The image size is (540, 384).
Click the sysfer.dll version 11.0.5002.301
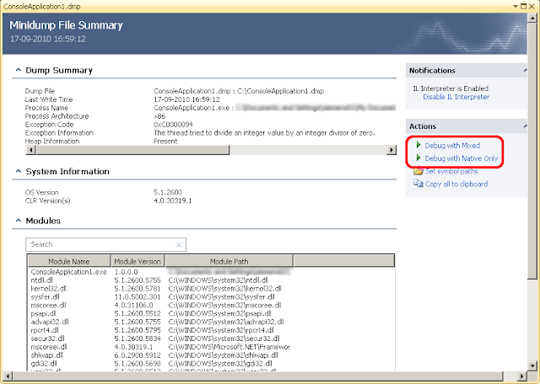pyautogui.click(x=138, y=296)
